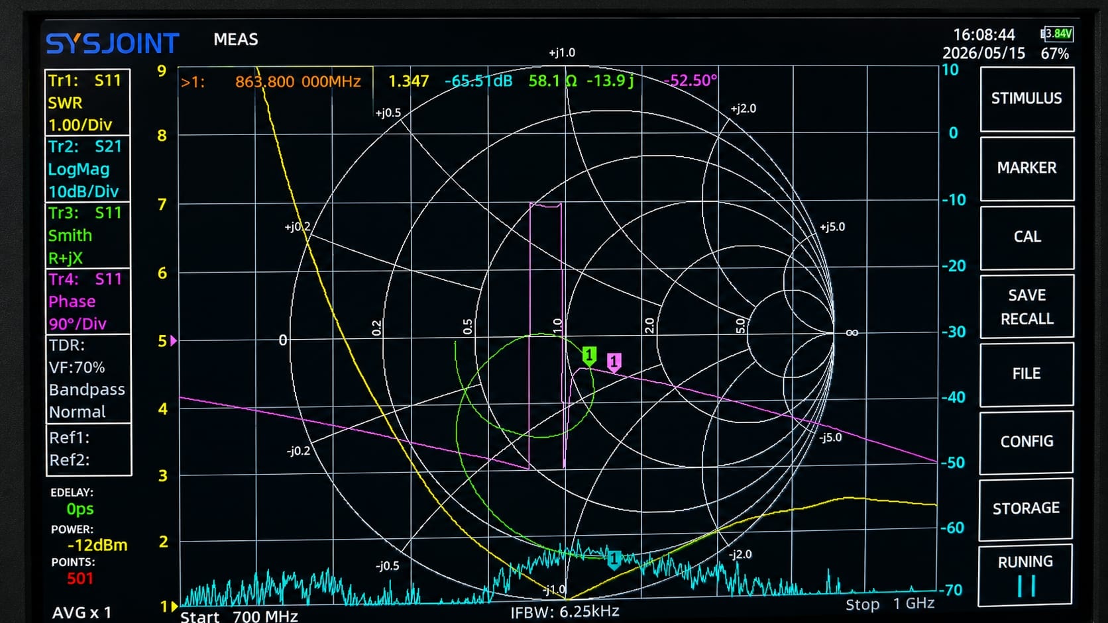Pause the sweep with the RUNING button

click(x=1025, y=575)
